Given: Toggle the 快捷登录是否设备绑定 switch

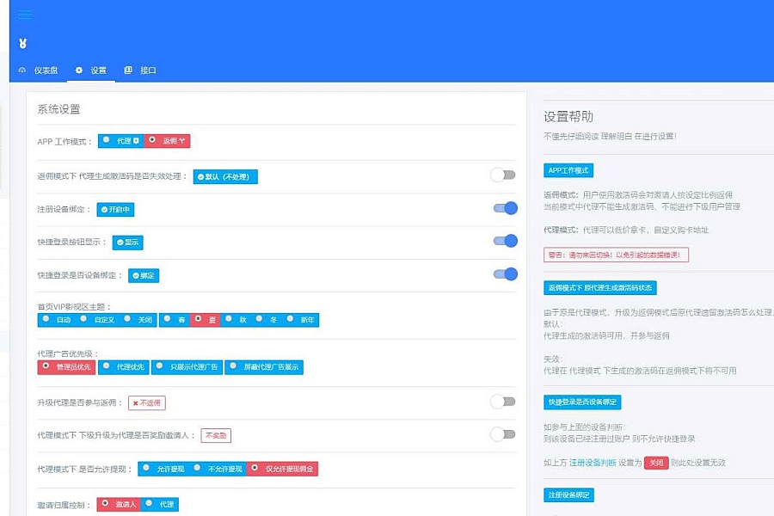Looking at the screenshot, I should pos(505,274).
